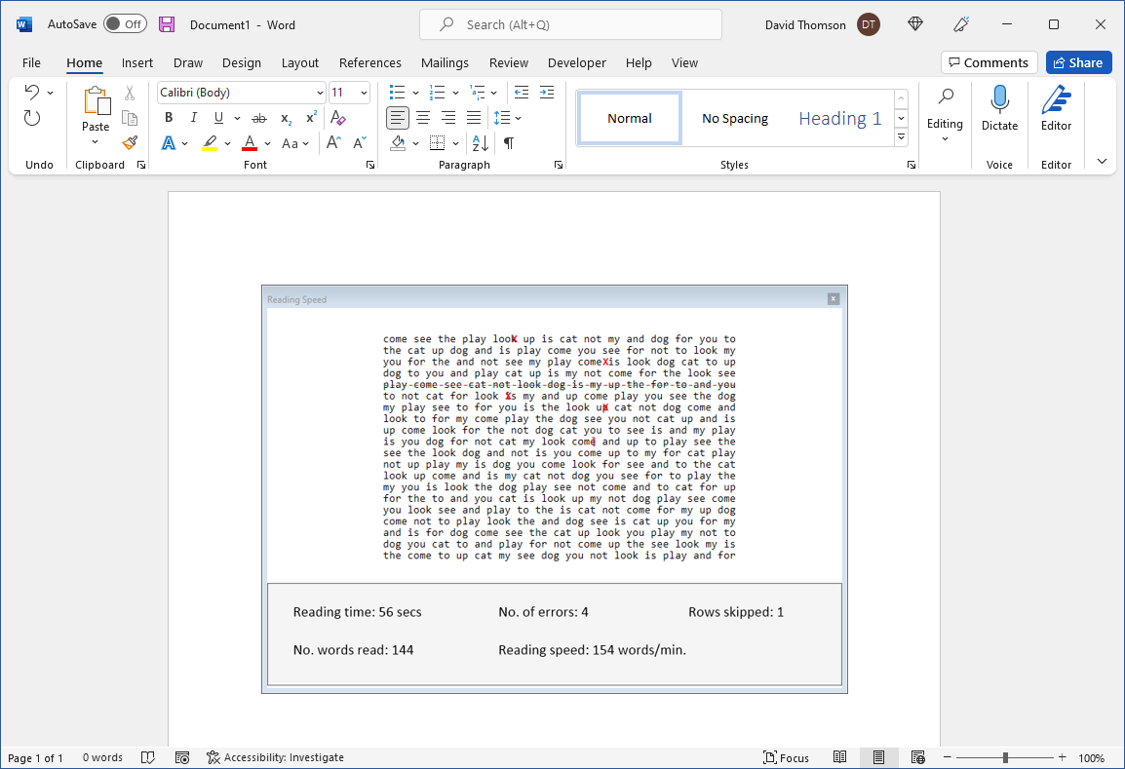Open the font name dropdown
Screen dimensions: 1125x769
click(x=320, y=93)
